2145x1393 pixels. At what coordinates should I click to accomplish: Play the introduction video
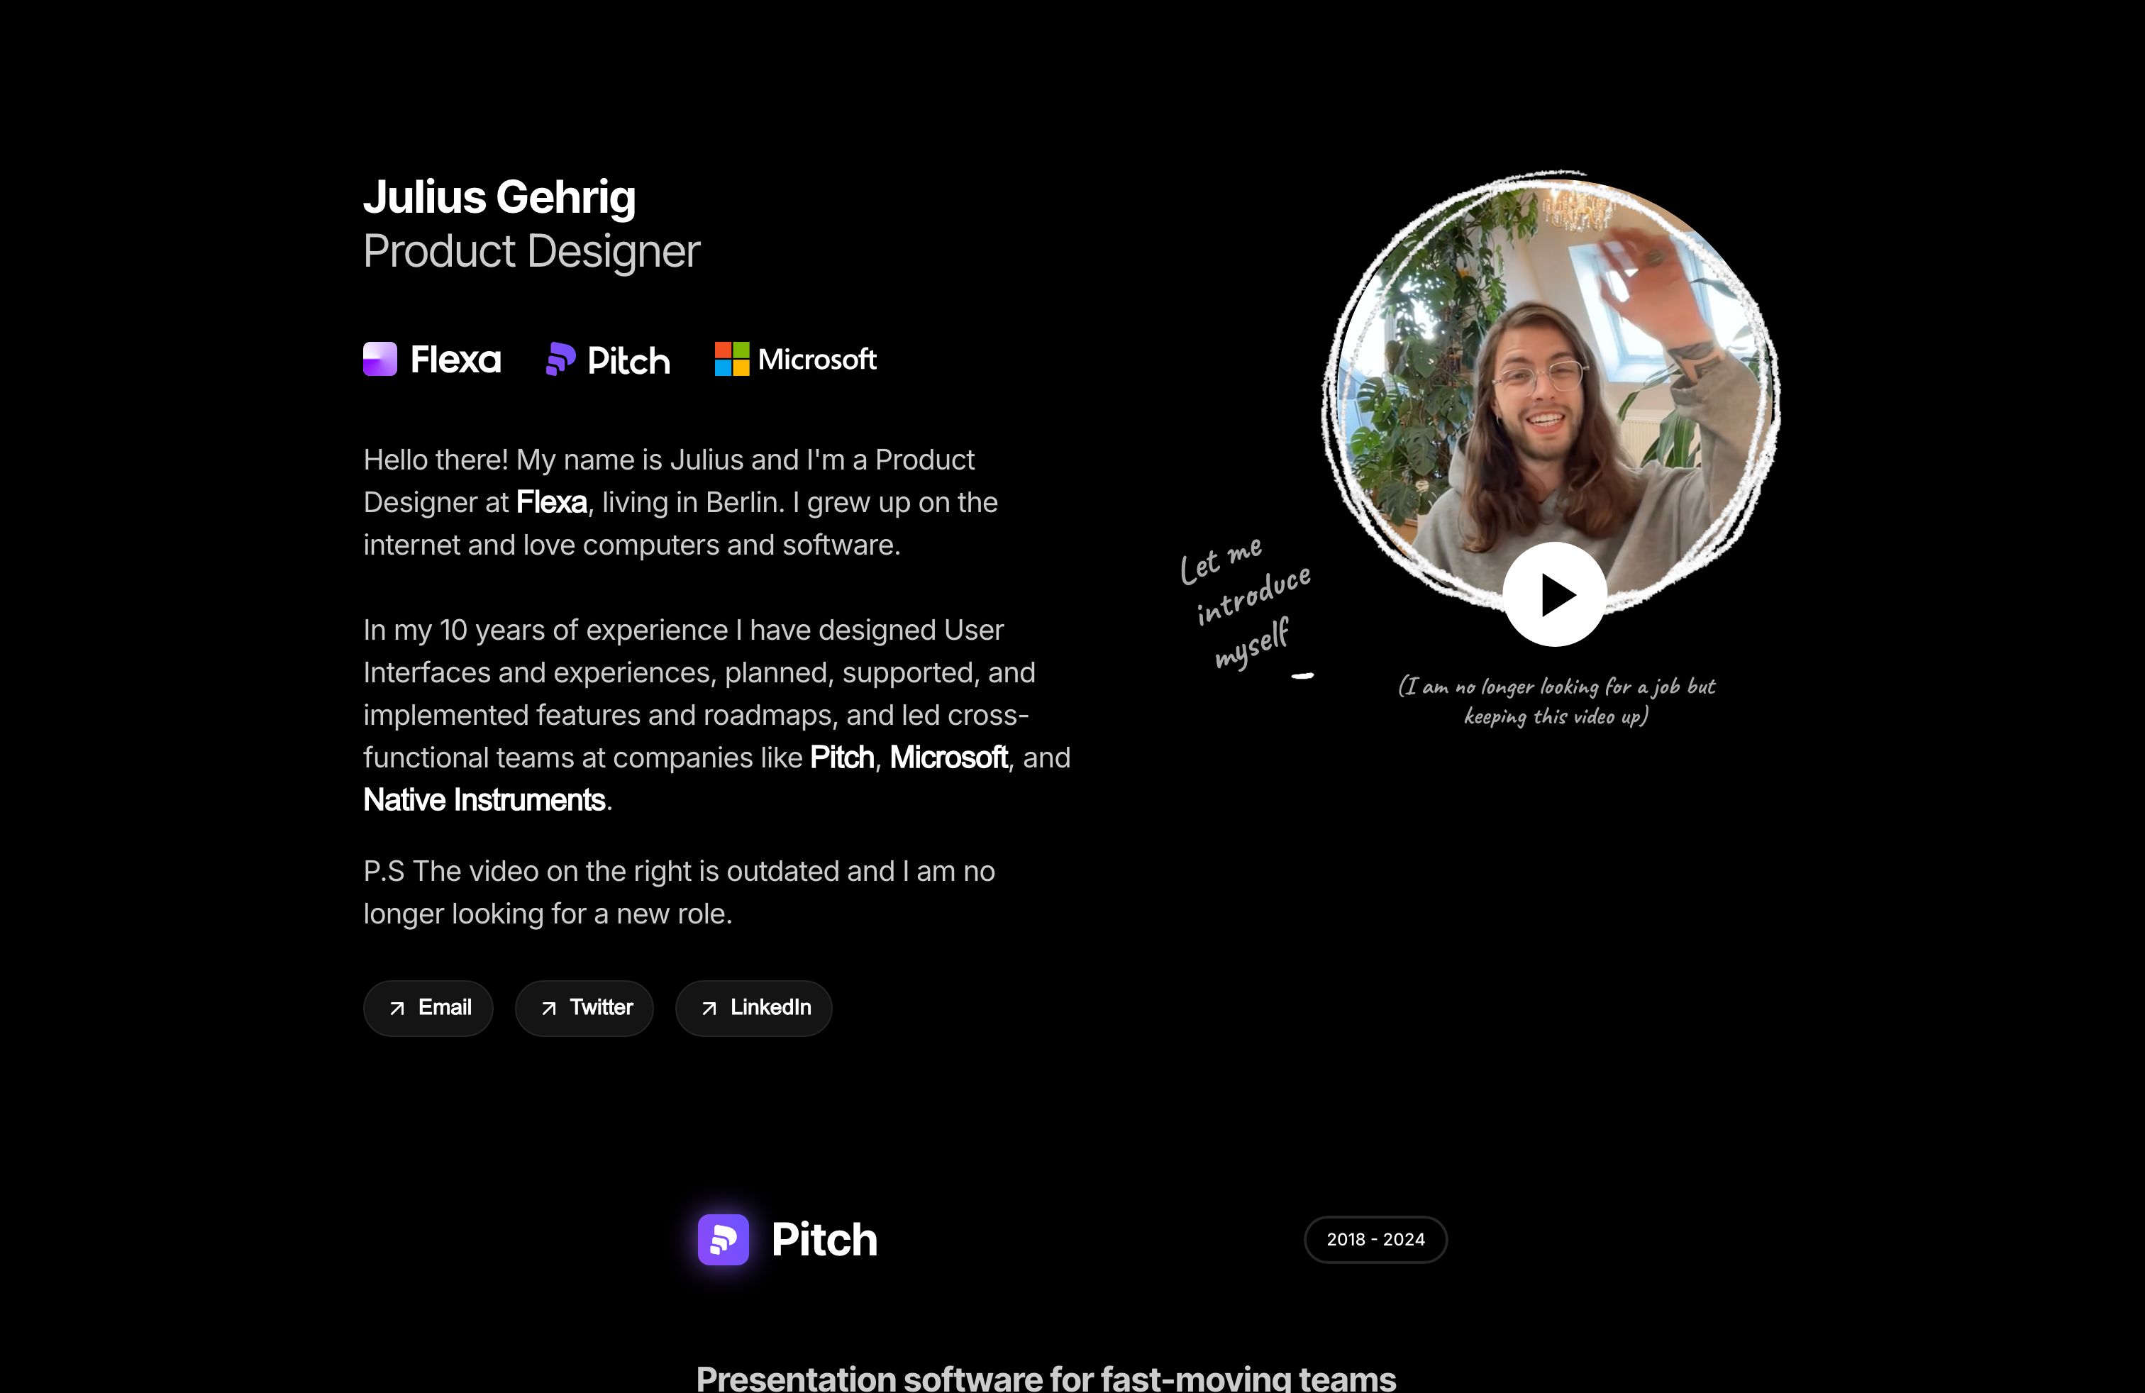click(1553, 594)
